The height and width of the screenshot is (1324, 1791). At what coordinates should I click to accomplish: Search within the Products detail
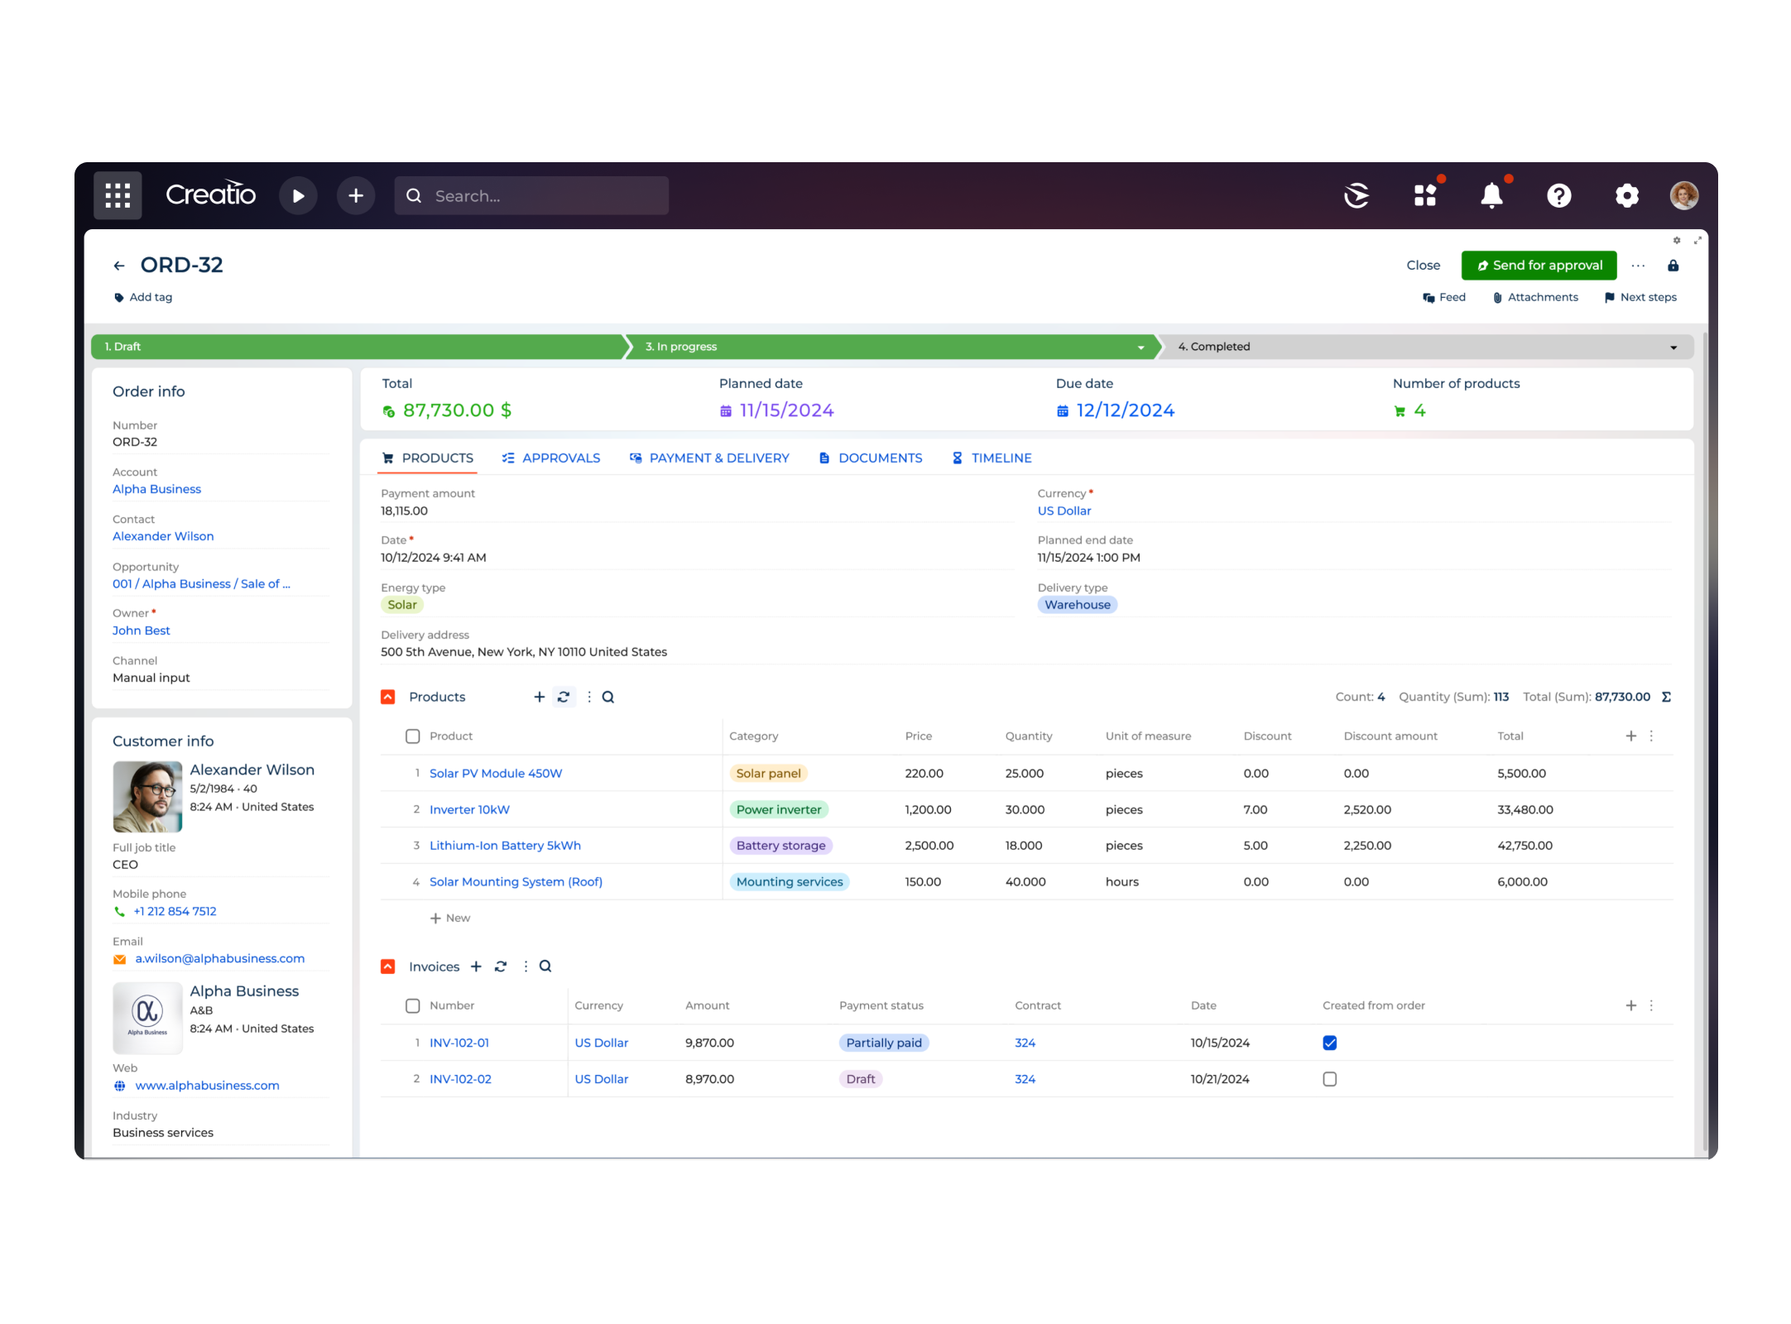coord(608,697)
